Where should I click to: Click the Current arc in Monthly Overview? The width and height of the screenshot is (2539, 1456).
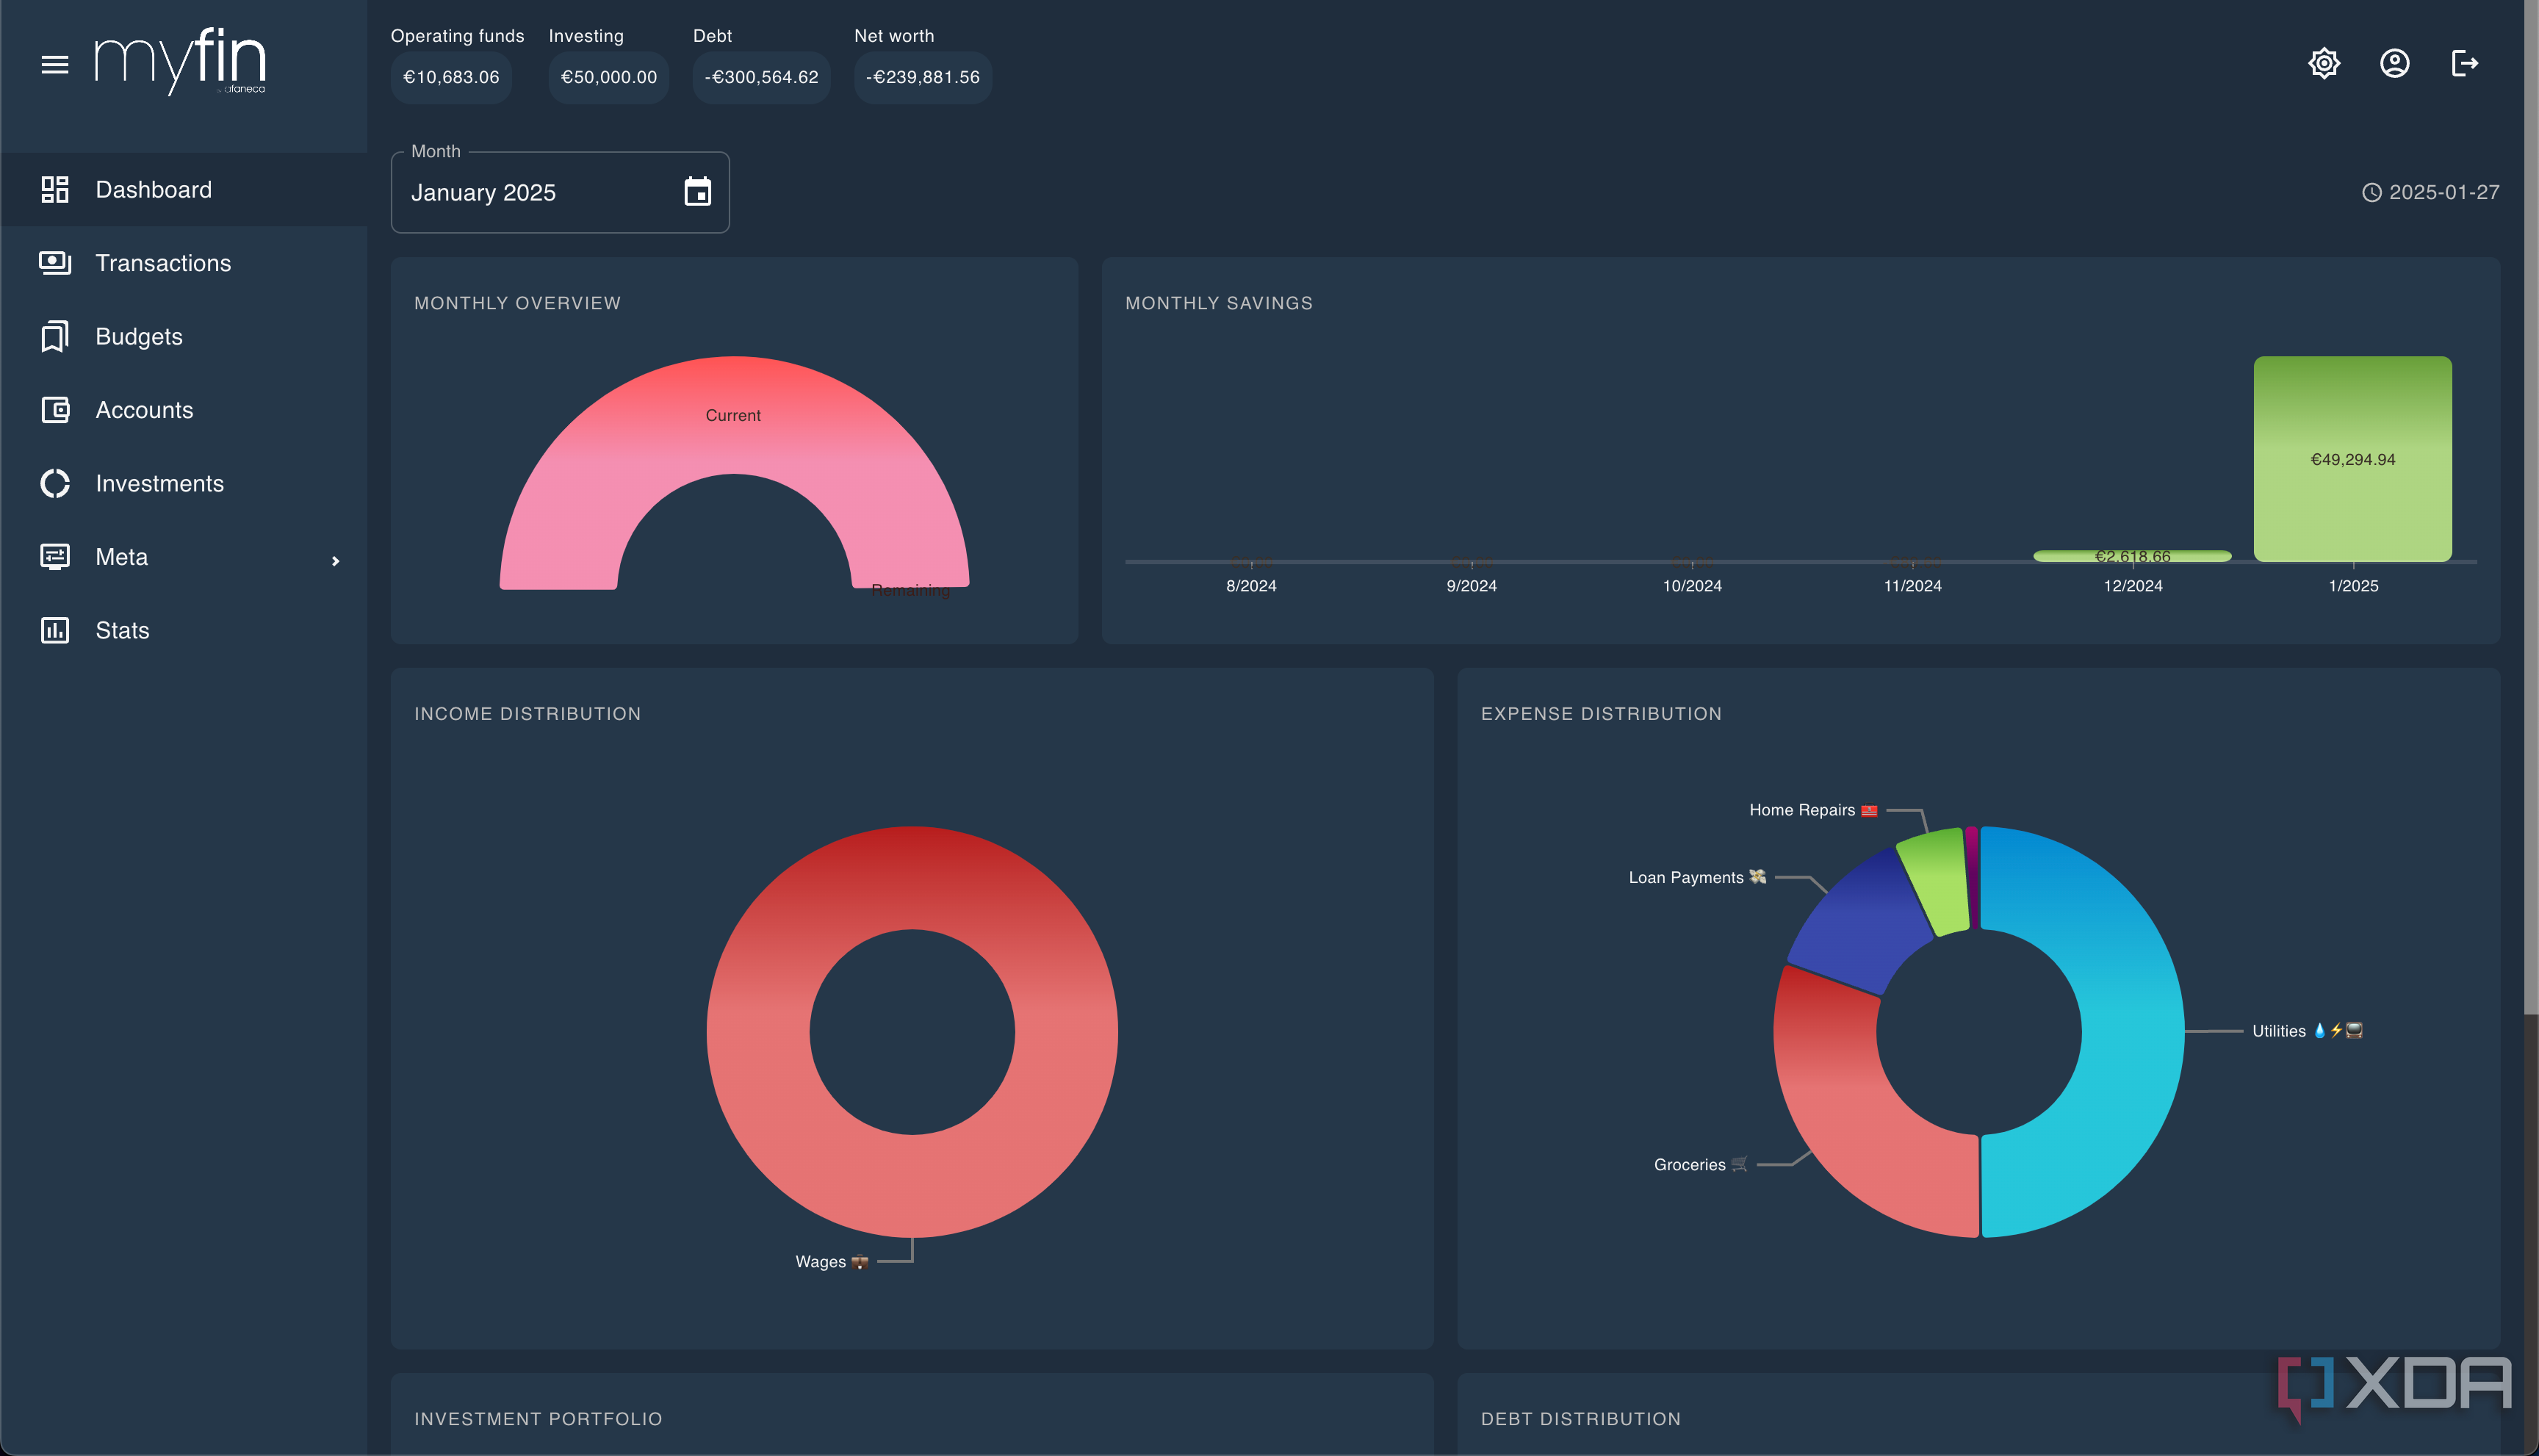click(x=734, y=415)
